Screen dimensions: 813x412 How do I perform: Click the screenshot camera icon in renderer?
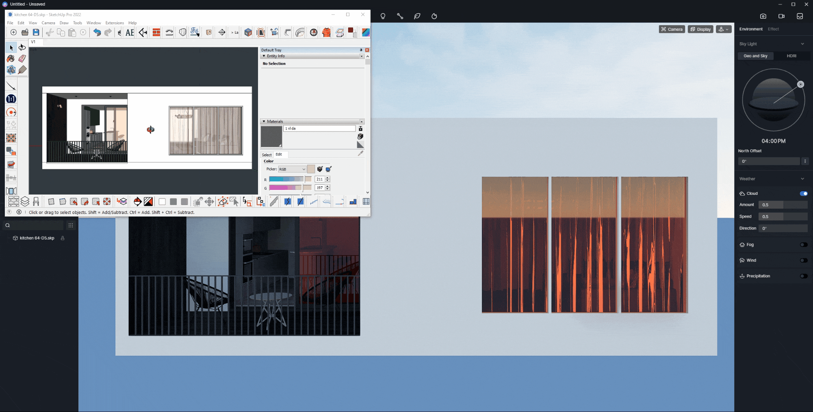[x=763, y=16]
